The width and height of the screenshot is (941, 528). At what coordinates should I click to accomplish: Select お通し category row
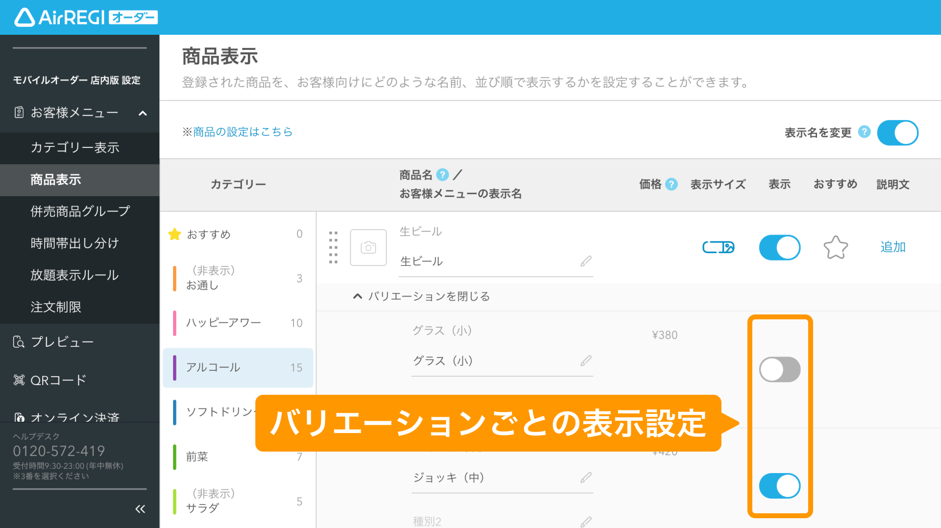pyautogui.click(x=238, y=278)
